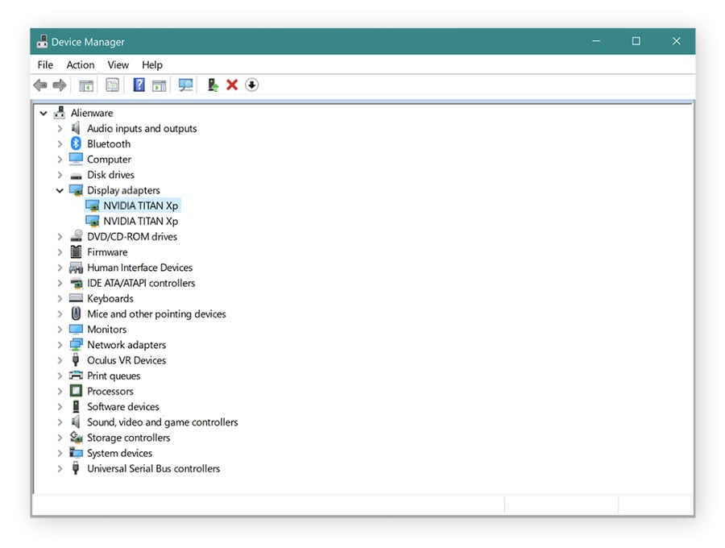Open the File menu
This screenshot has width=725, height=548.
click(45, 64)
